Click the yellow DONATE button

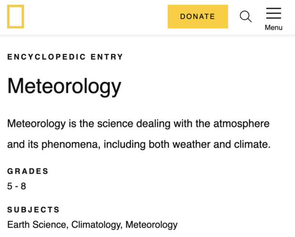click(198, 17)
